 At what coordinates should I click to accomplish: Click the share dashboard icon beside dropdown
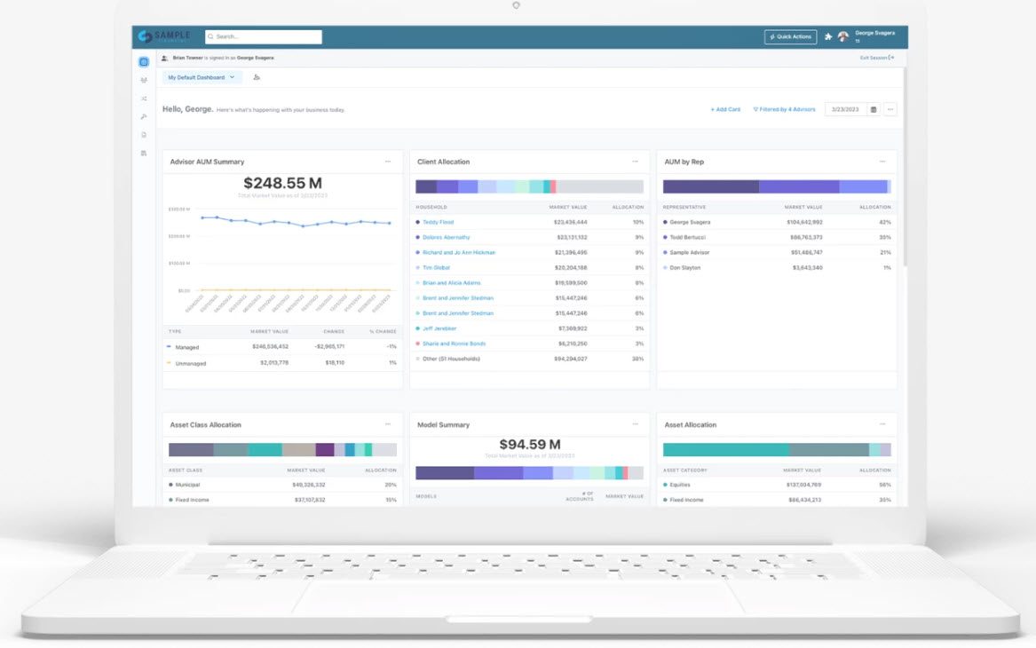(257, 77)
